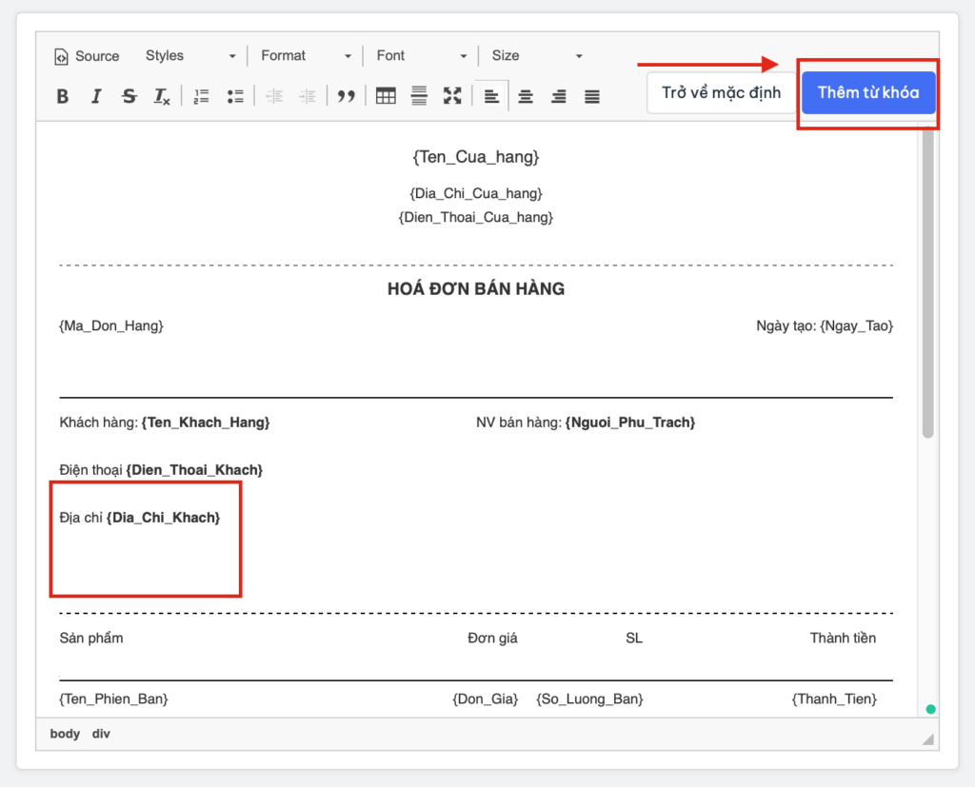Maximize the editor
The height and width of the screenshot is (787, 975).
[452, 96]
